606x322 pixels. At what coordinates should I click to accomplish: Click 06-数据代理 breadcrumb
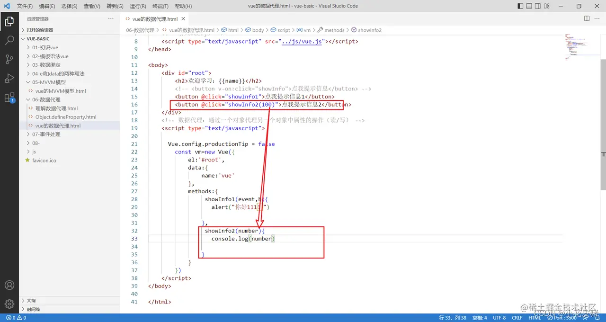pos(140,30)
